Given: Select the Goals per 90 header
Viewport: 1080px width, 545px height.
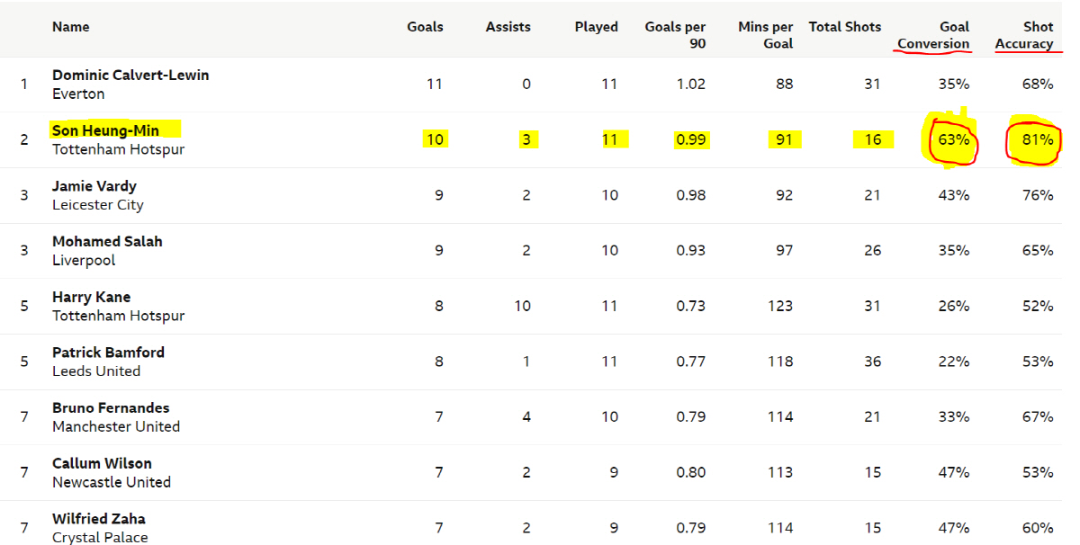Looking at the screenshot, I should click(675, 35).
